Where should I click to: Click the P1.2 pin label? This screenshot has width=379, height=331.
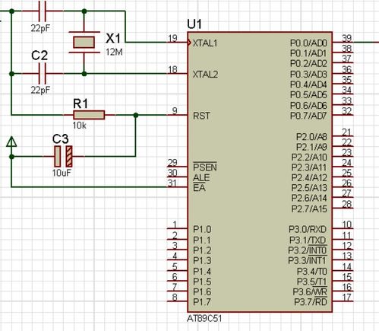(x=202, y=250)
